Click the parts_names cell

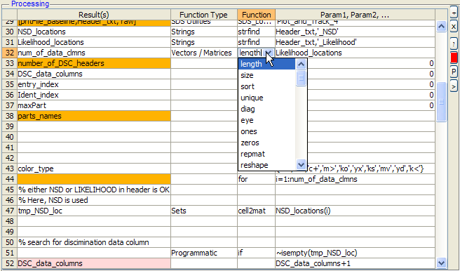coord(94,116)
